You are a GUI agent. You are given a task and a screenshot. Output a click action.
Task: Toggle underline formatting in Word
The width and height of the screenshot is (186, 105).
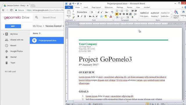click(x=85, y=16)
